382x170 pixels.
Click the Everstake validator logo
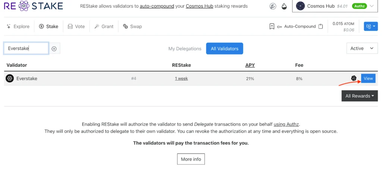(10, 79)
